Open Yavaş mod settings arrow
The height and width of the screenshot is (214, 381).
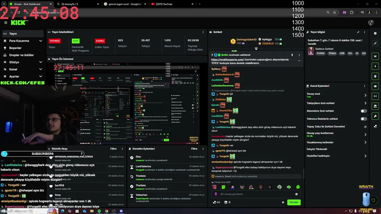(366, 95)
